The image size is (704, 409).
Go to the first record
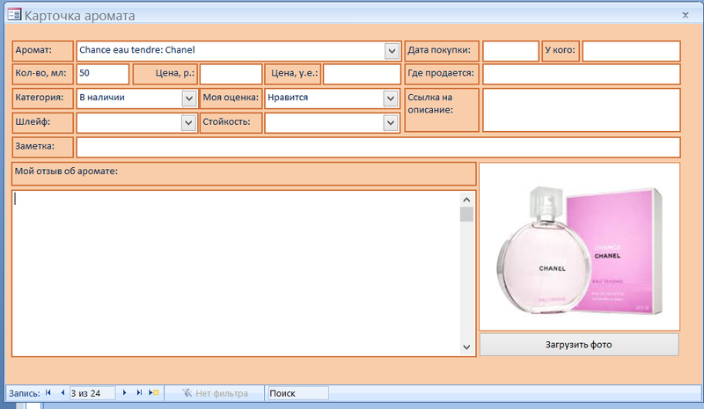click(x=48, y=393)
